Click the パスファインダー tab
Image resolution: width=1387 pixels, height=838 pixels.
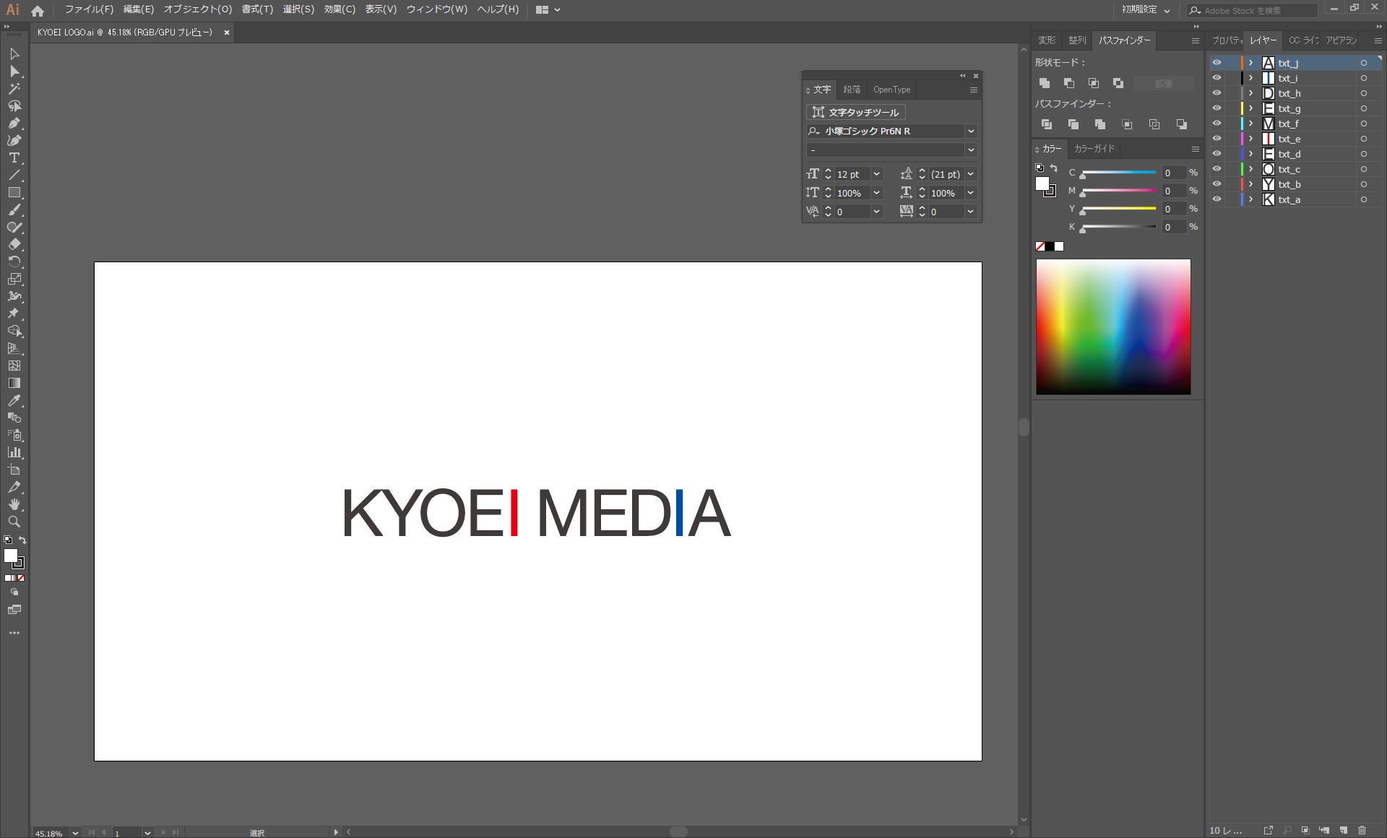point(1123,40)
